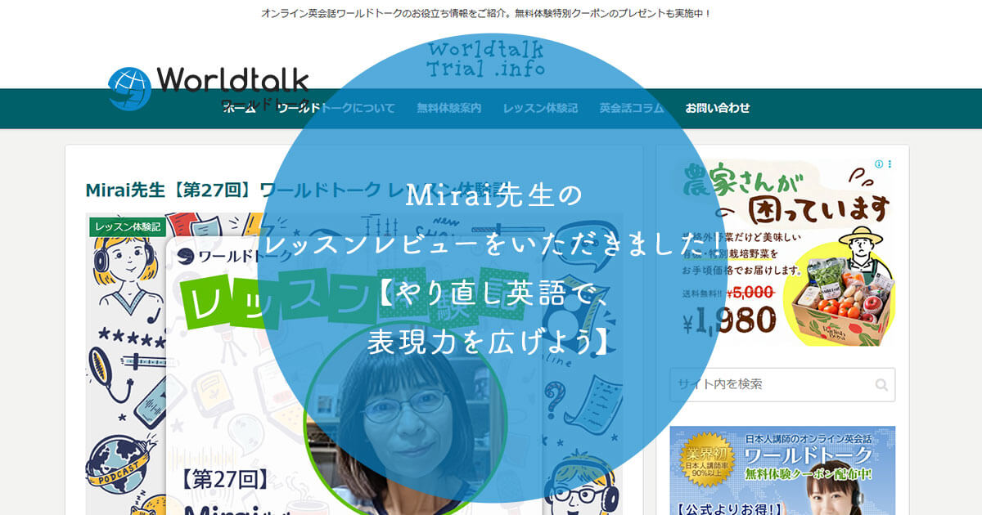
Task: Open the 無料体験案内 menu item
Action: tap(448, 108)
